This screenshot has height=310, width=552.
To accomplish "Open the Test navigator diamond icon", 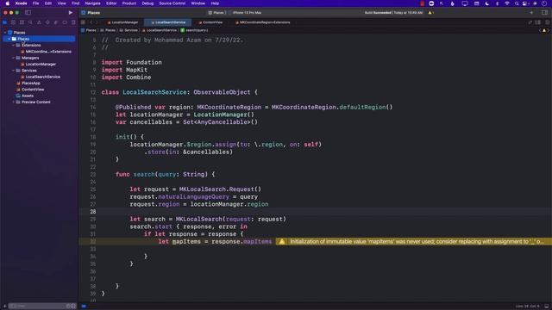I will coord(47,22).
